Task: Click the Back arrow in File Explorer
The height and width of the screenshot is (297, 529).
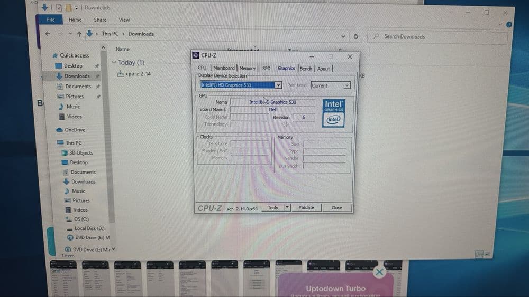Action: click(x=48, y=34)
